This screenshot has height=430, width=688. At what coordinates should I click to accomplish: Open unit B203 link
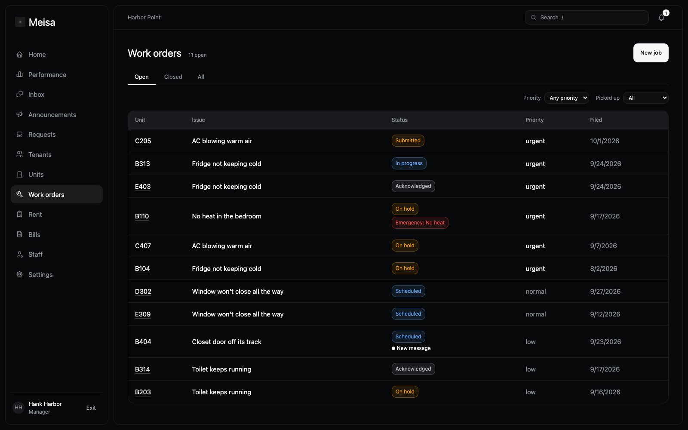[x=143, y=392]
